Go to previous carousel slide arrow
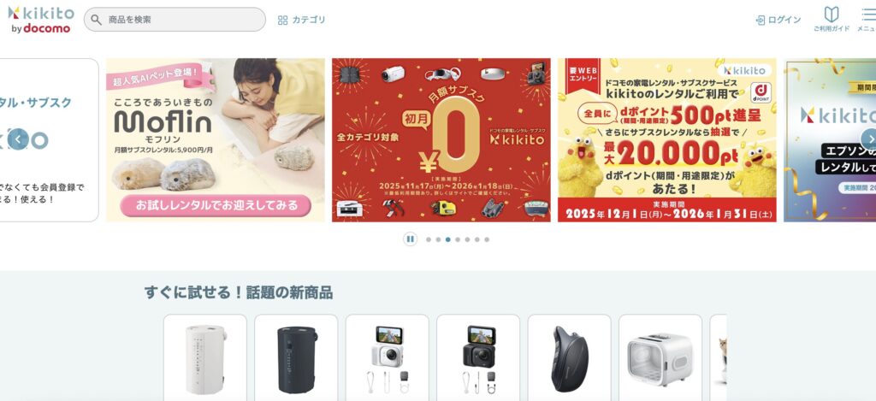 click(x=18, y=139)
